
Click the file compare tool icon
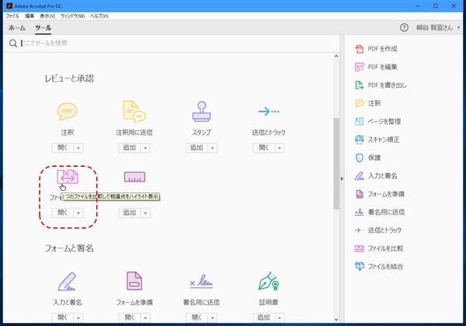click(68, 177)
